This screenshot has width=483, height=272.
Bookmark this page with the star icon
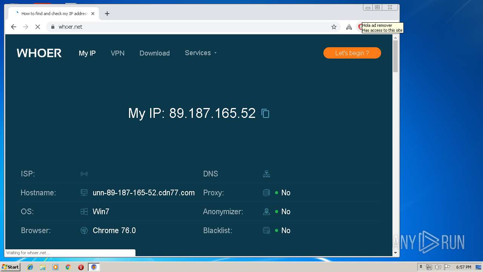click(334, 27)
